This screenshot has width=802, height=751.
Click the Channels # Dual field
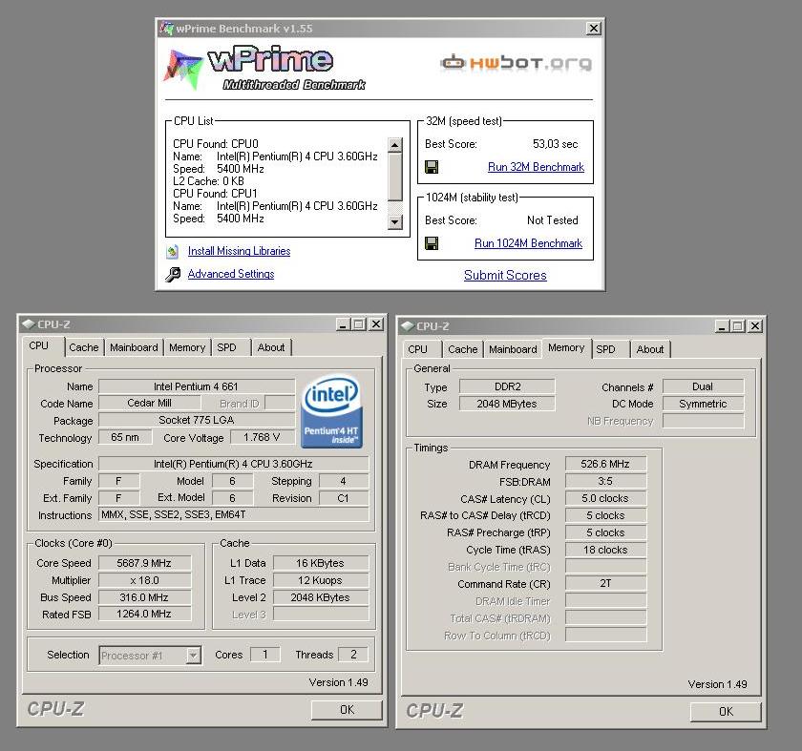pyautogui.click(x=703, y=387)
